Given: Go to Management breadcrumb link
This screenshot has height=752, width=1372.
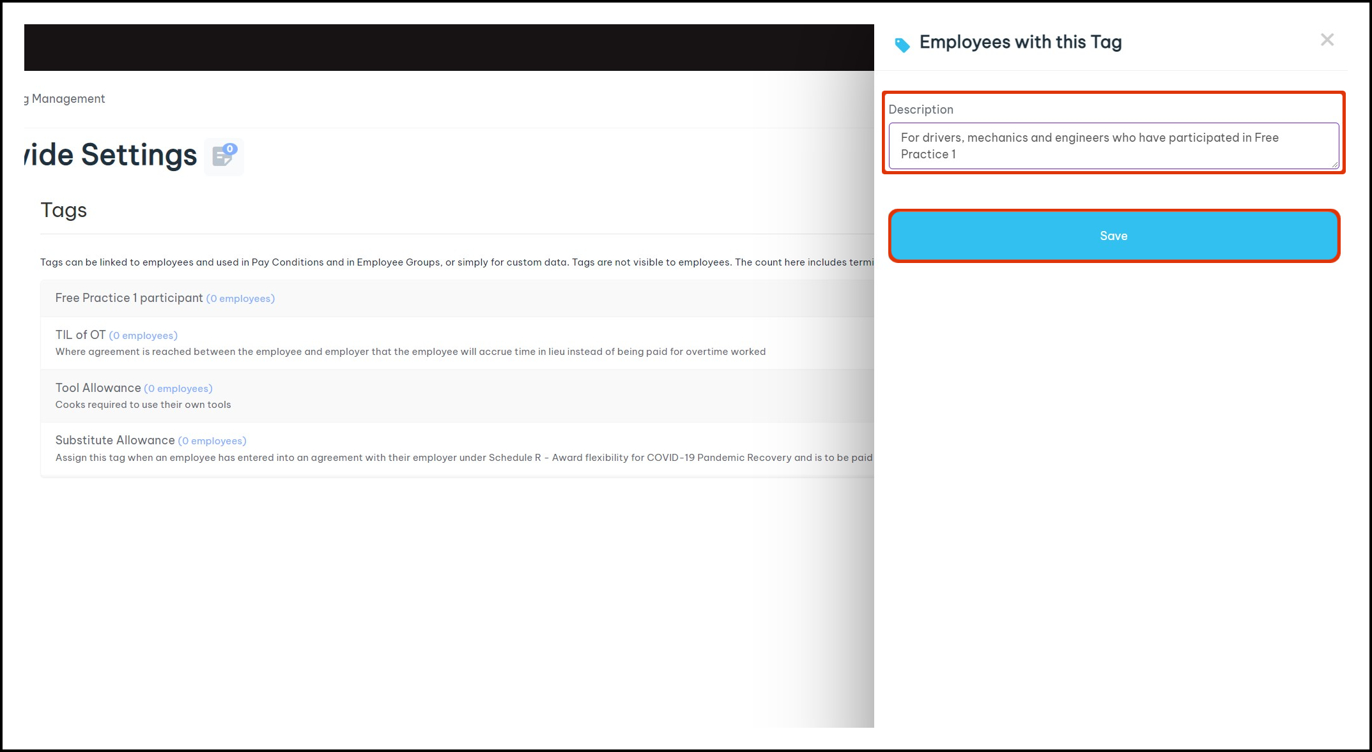Looking at the screenshot, I should 68,99.
